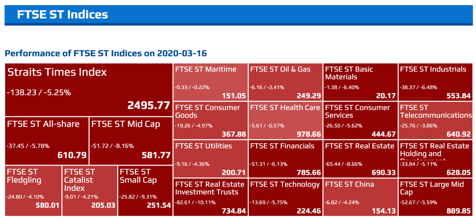Select the FTSE ST Small Cap tile
476x220 pixels.
145,190
